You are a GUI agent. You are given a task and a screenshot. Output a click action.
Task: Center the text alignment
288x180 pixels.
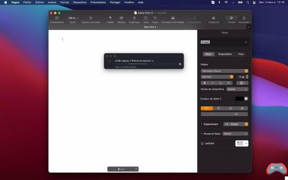(219, 108)
